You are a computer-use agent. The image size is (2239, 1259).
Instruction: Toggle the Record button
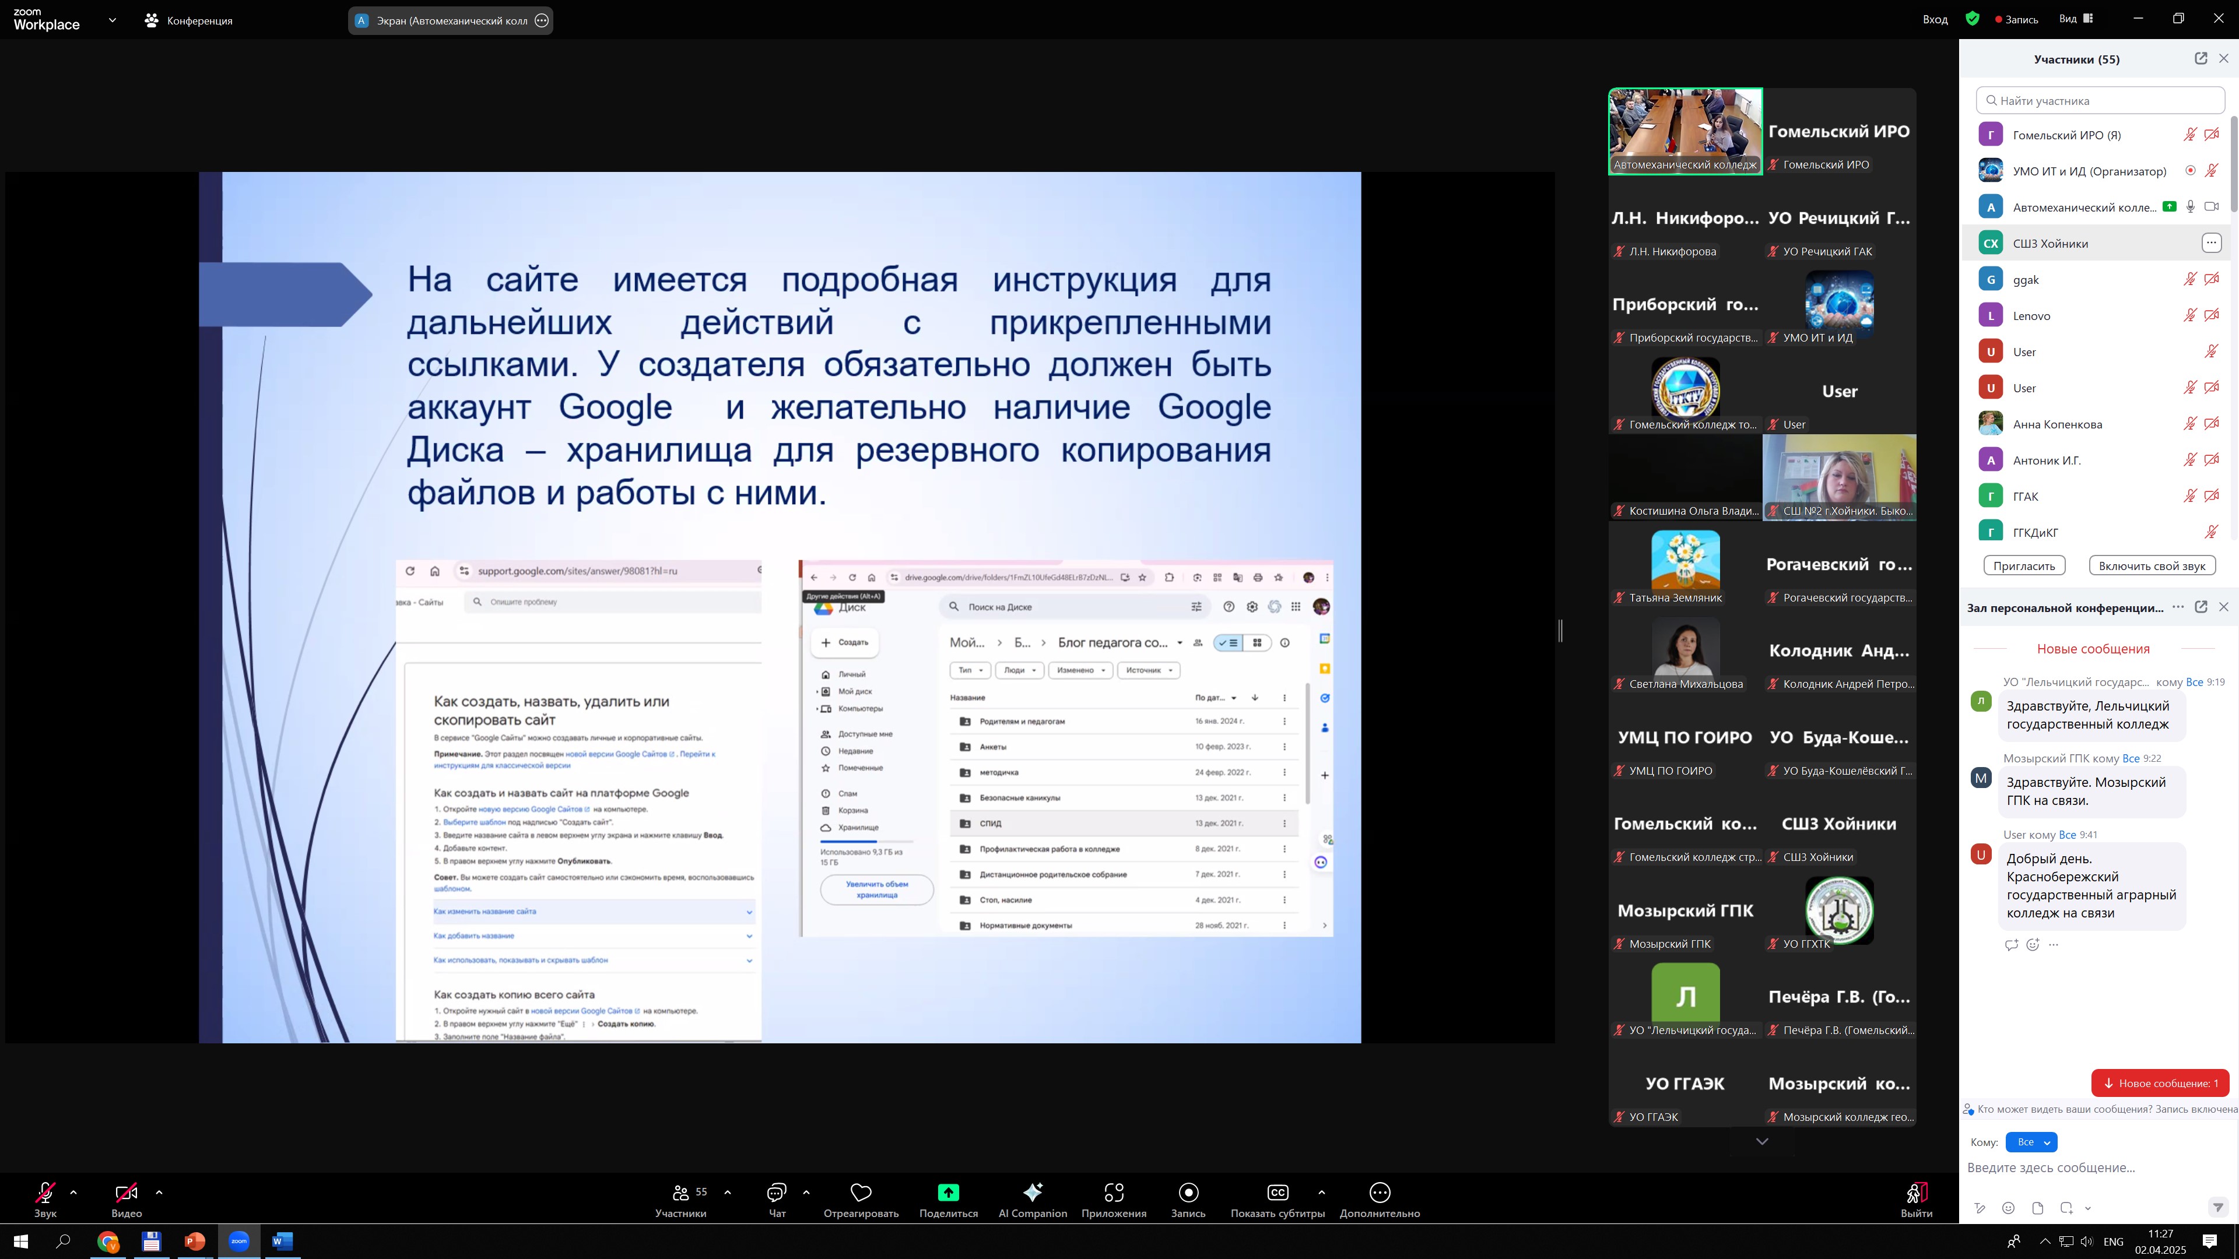(x=1187, y=1193)
